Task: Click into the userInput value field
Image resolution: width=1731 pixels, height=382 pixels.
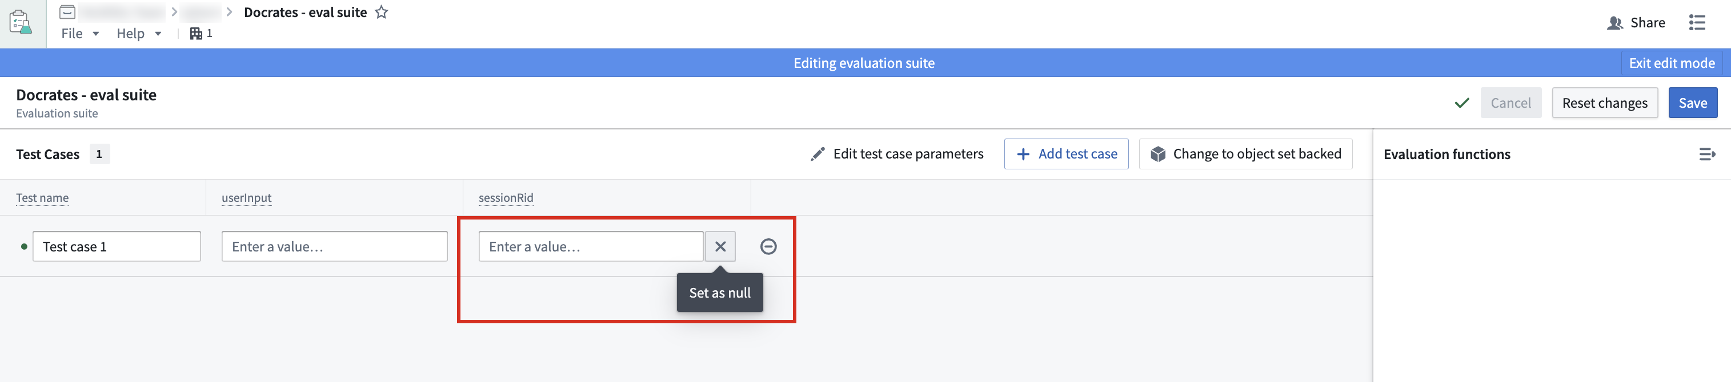Action: pyautogui.click(x=334, y=246)
